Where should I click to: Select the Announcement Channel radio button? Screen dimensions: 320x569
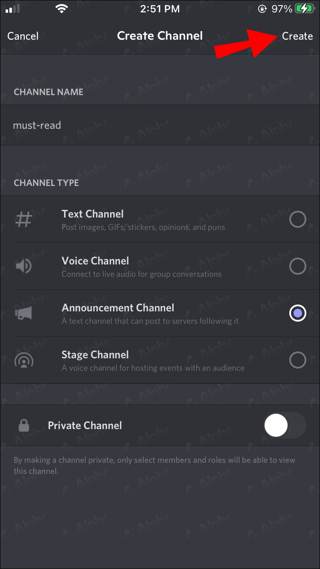click(297, 314)
